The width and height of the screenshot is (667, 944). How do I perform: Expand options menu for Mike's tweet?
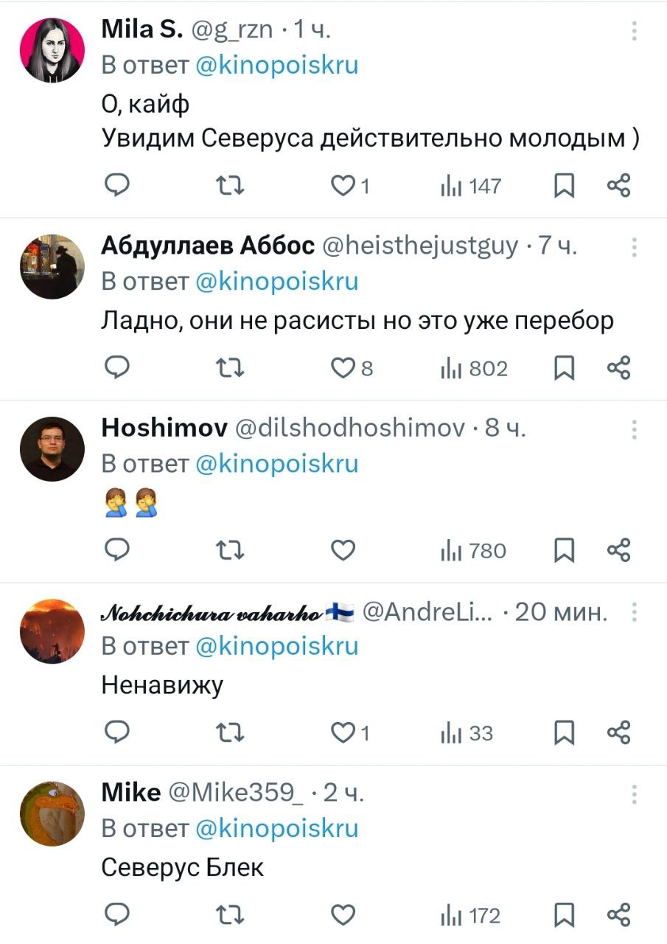[635, 794]
